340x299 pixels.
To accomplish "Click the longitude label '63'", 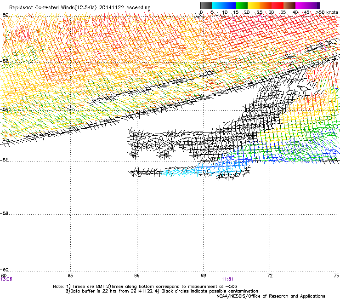I will point(70,276).
